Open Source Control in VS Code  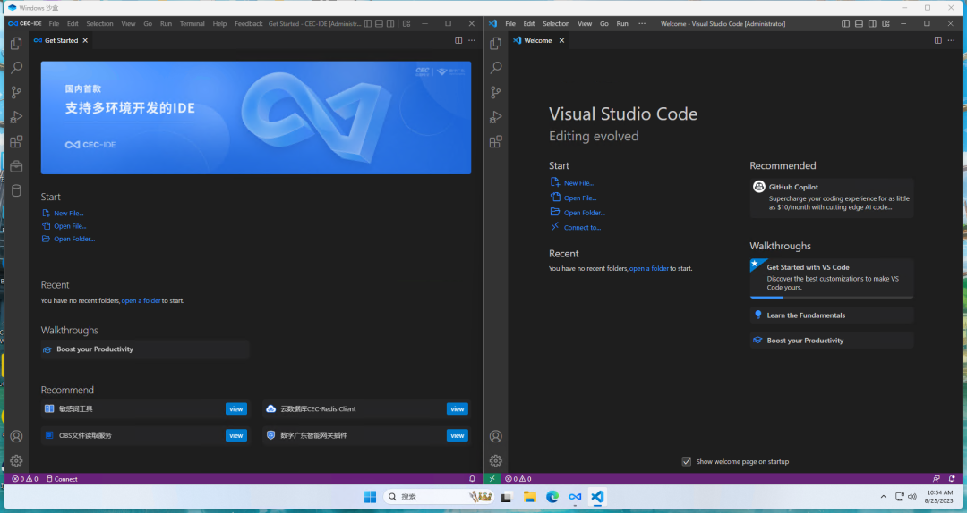[496, 92]
